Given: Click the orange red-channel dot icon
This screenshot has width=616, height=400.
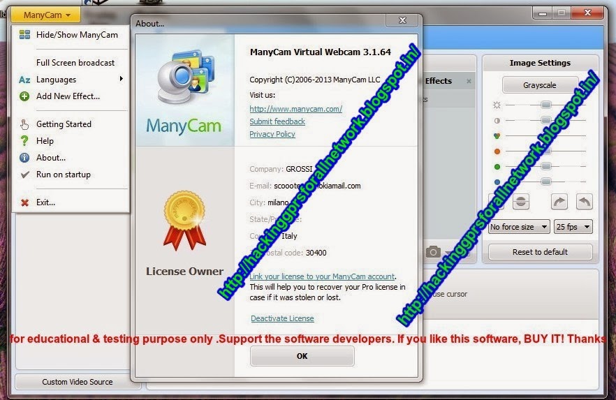Looking at the screenshot, I should (497, 151).
